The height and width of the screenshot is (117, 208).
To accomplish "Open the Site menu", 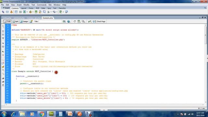I will click(x=50, y=5).
